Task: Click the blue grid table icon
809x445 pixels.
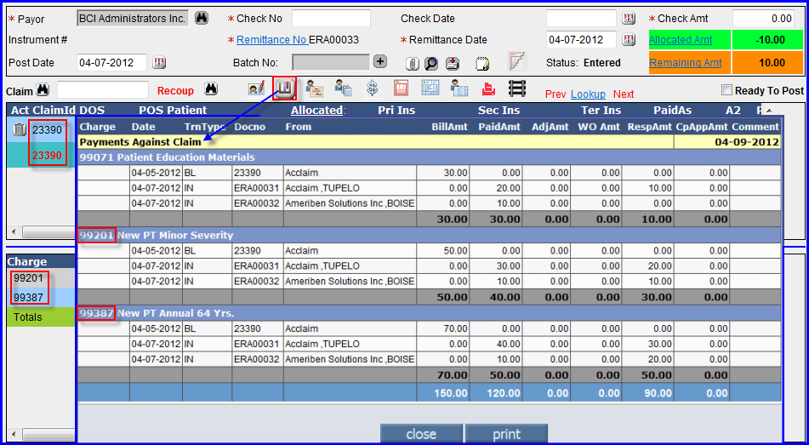Action: [x=430, y=88]
